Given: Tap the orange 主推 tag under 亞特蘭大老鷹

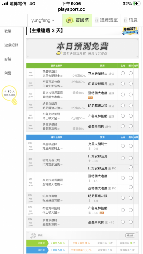Looking at the screenshot, I should point(90,98).
